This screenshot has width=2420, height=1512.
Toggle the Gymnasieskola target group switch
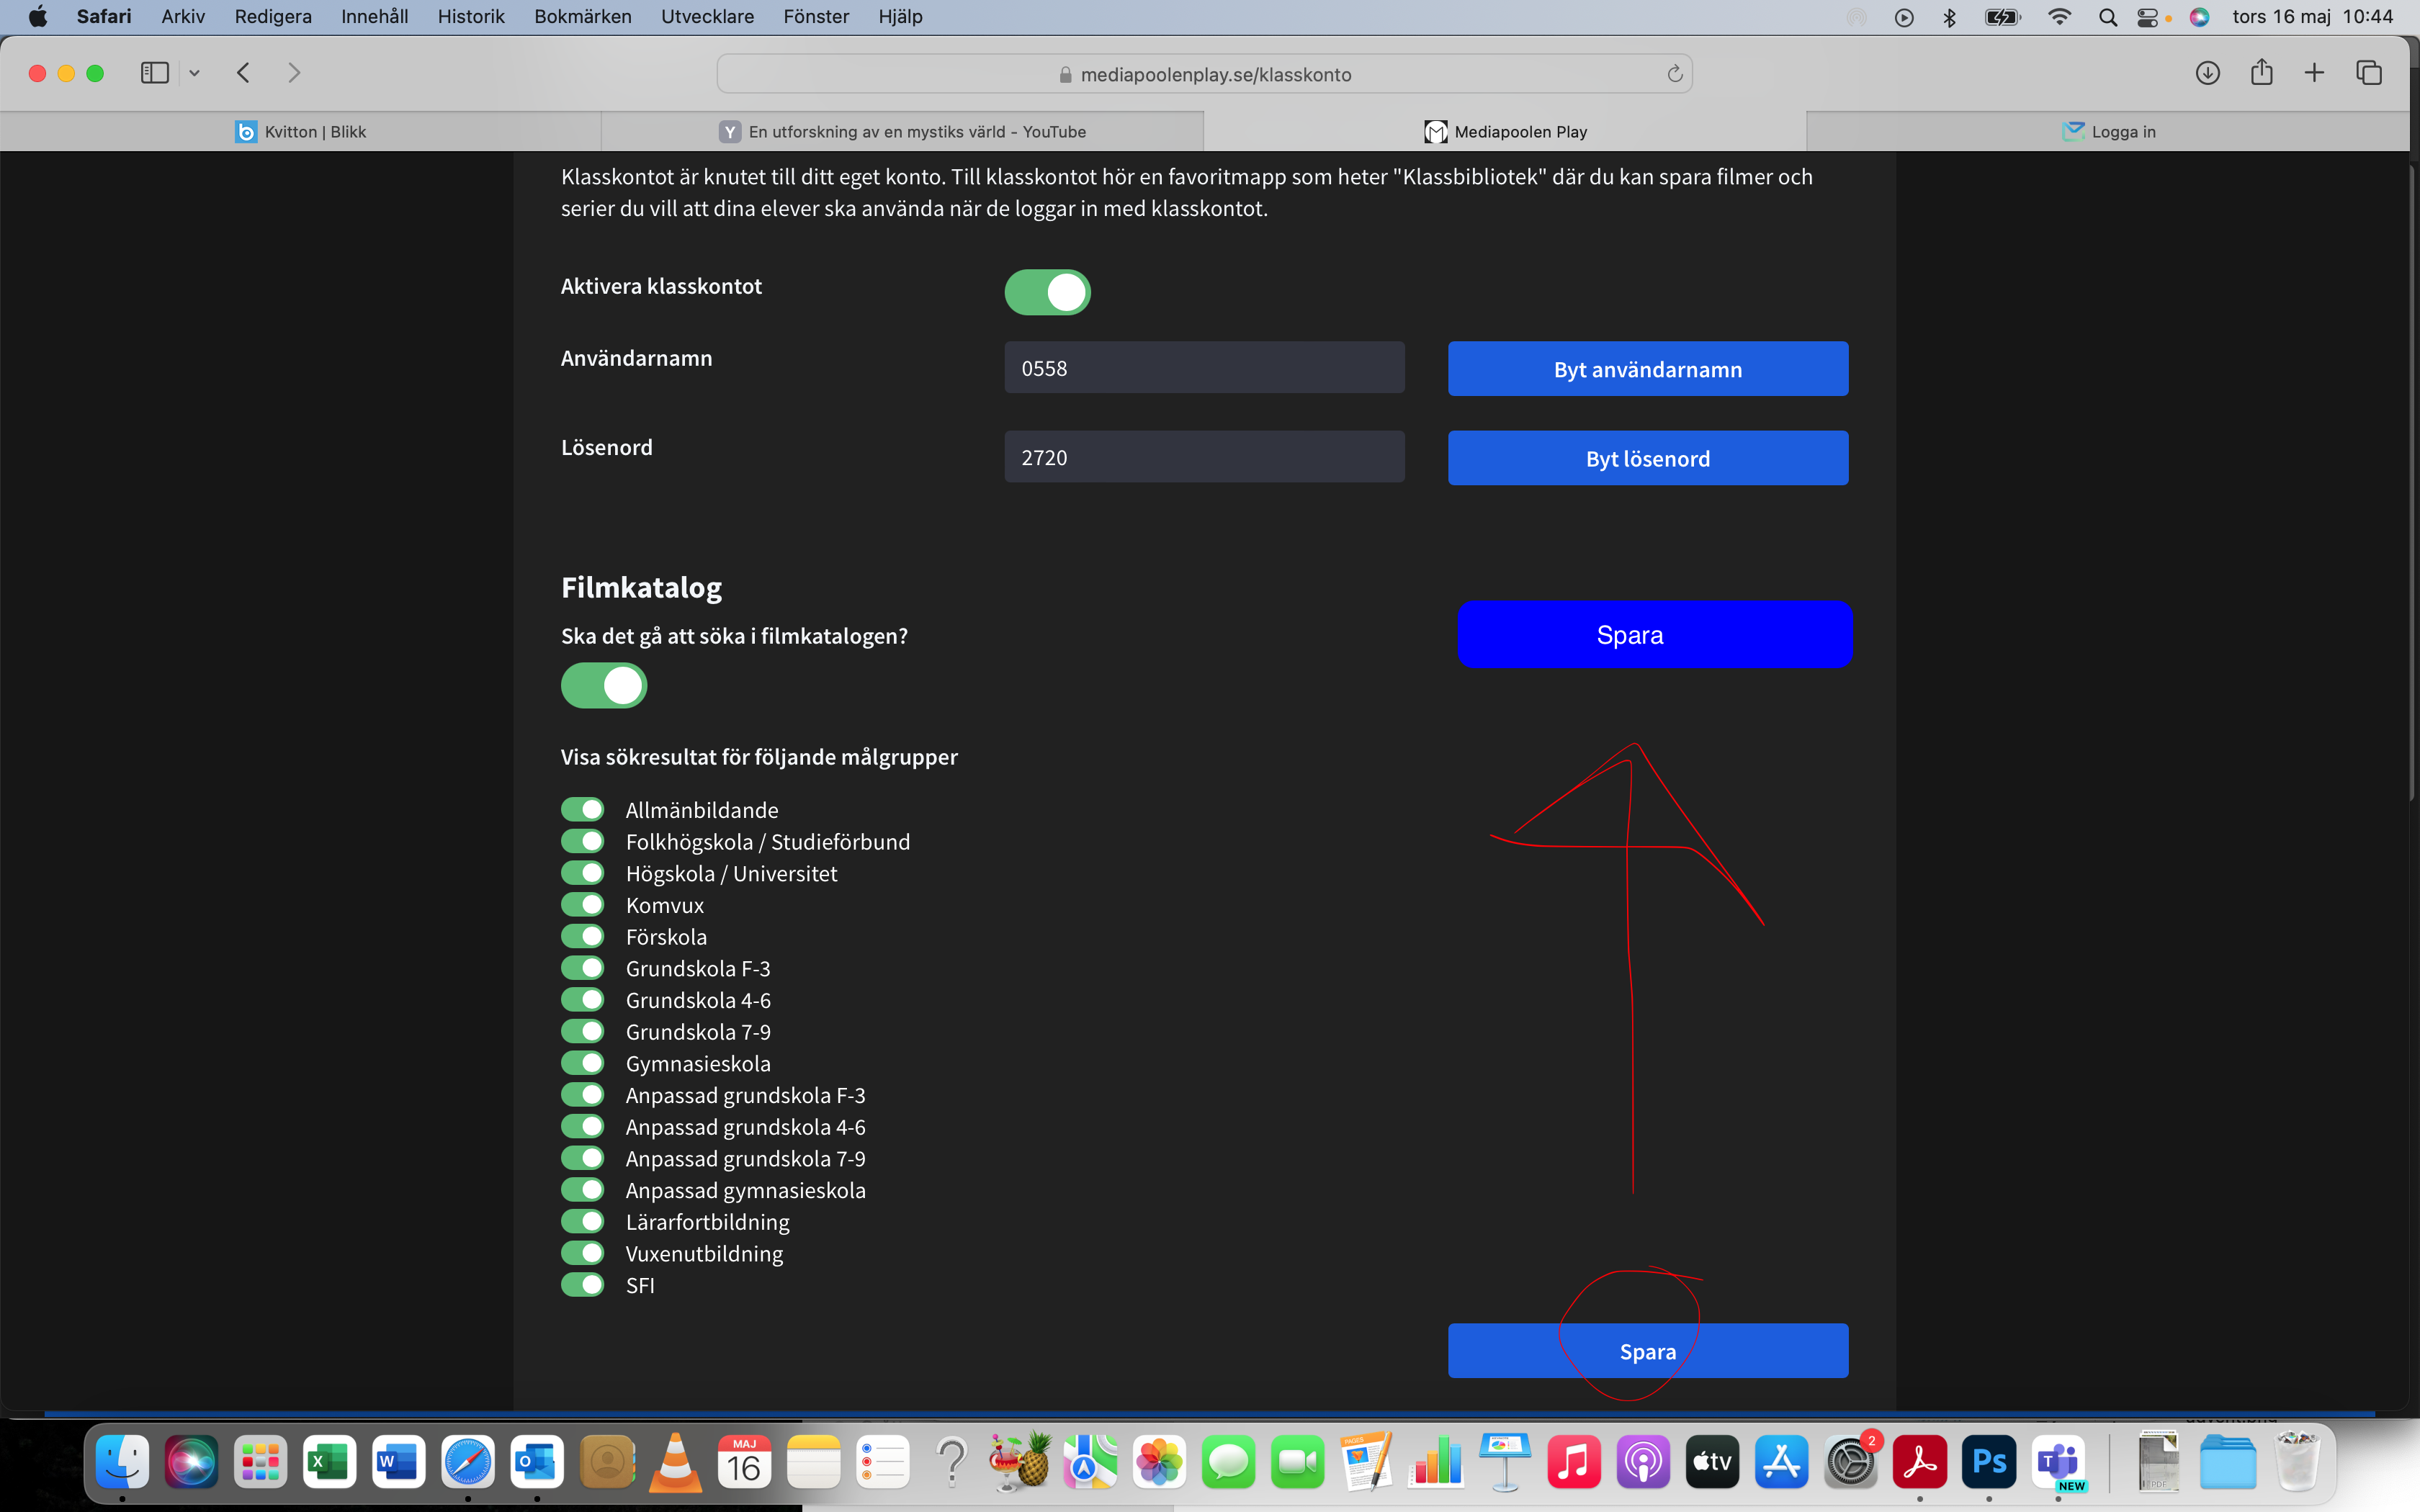click(583, 1063)
